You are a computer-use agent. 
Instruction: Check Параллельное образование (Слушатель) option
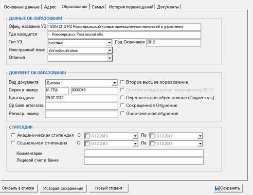pos(122,98)
